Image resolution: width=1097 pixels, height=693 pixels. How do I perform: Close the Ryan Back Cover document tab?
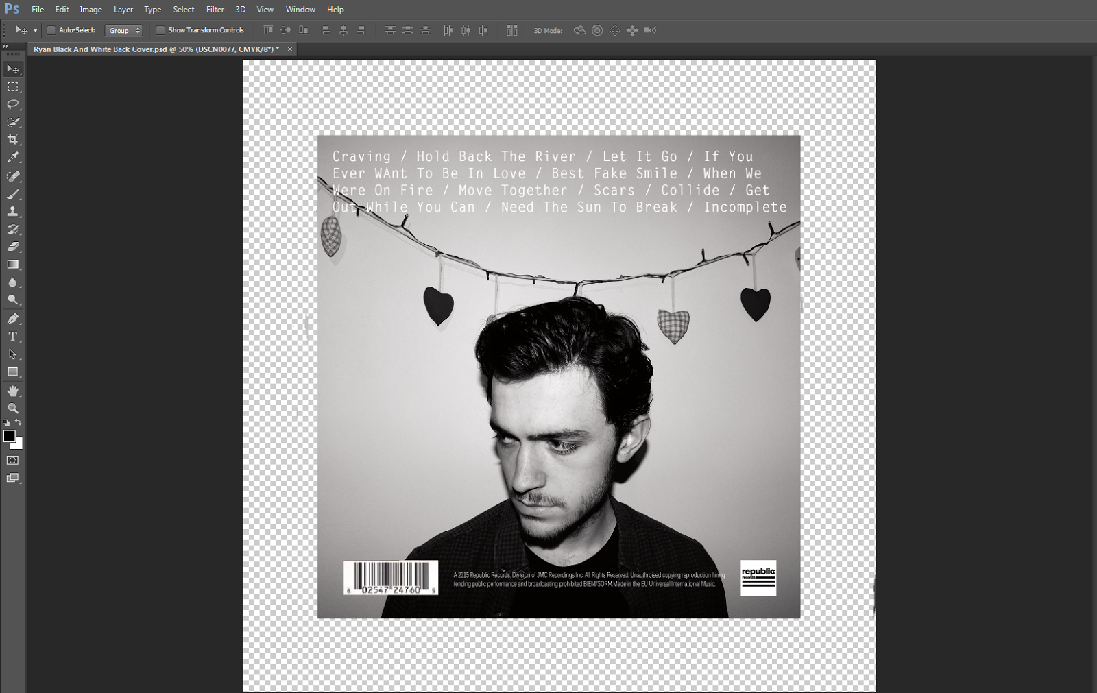pos(290,49)
